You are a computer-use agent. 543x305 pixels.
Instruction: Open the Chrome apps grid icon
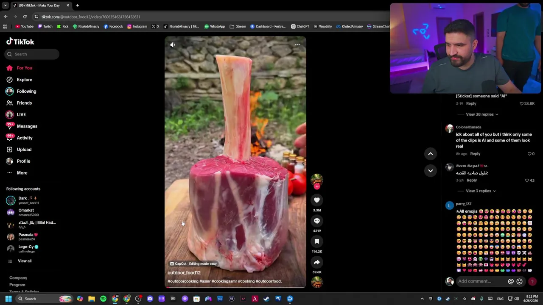[5, 26]
